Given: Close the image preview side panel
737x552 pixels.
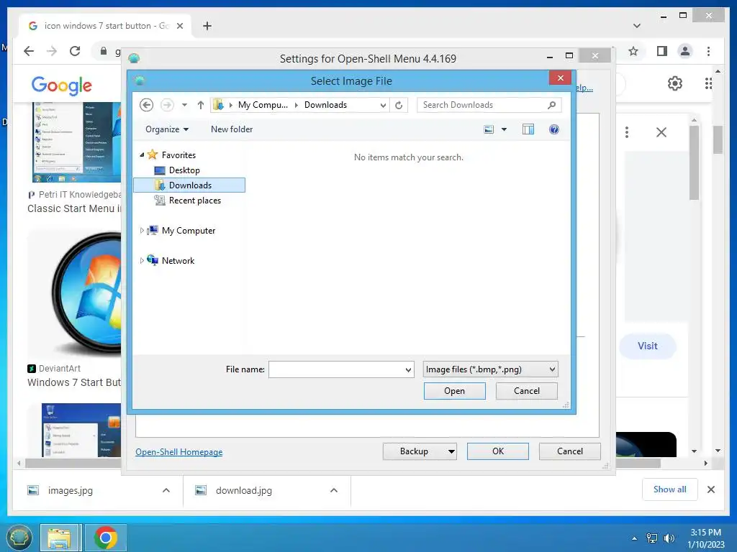Looking at the screenshot, I should pos(661,132).
